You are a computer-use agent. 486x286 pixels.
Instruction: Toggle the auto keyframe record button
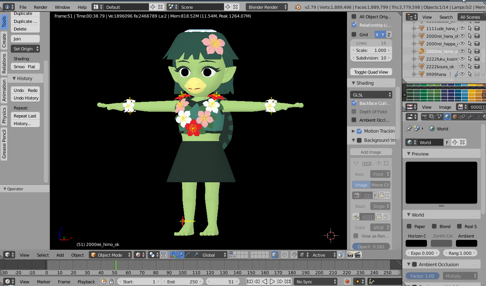(x=347, y=281)
